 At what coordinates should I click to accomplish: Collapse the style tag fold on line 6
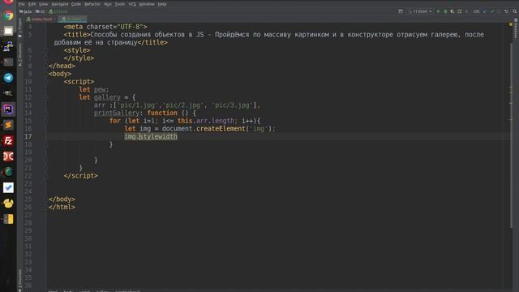click(47, 50)
